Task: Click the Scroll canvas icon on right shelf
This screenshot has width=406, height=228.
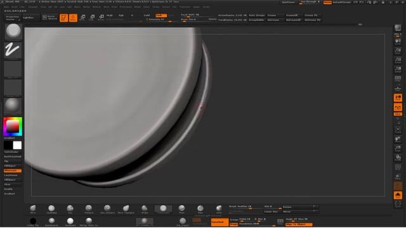Action: tap(398, 42)
